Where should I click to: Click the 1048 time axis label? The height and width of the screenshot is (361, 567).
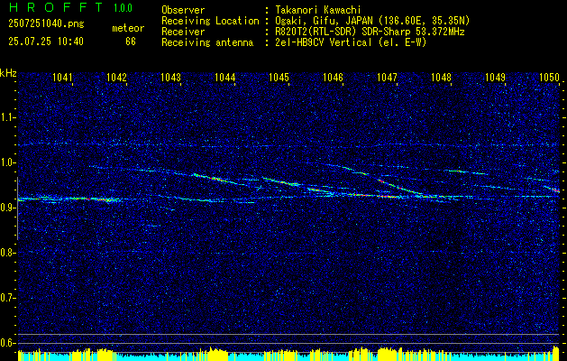pos(442,77)
